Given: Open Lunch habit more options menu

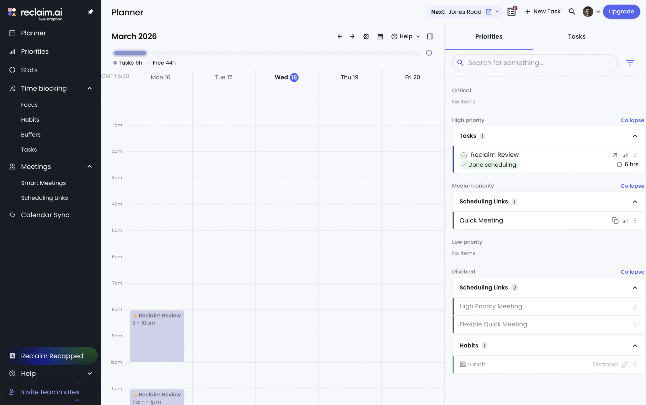Looking at the screenshot, I should [x=635, y=365].
